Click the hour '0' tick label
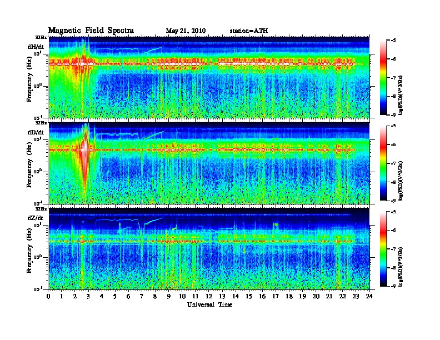440x340 pixels. pyautogui.click(x=48, y=296)
